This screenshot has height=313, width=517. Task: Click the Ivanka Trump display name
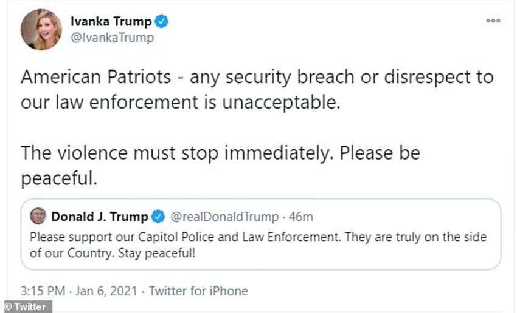(x=111, y=22)
